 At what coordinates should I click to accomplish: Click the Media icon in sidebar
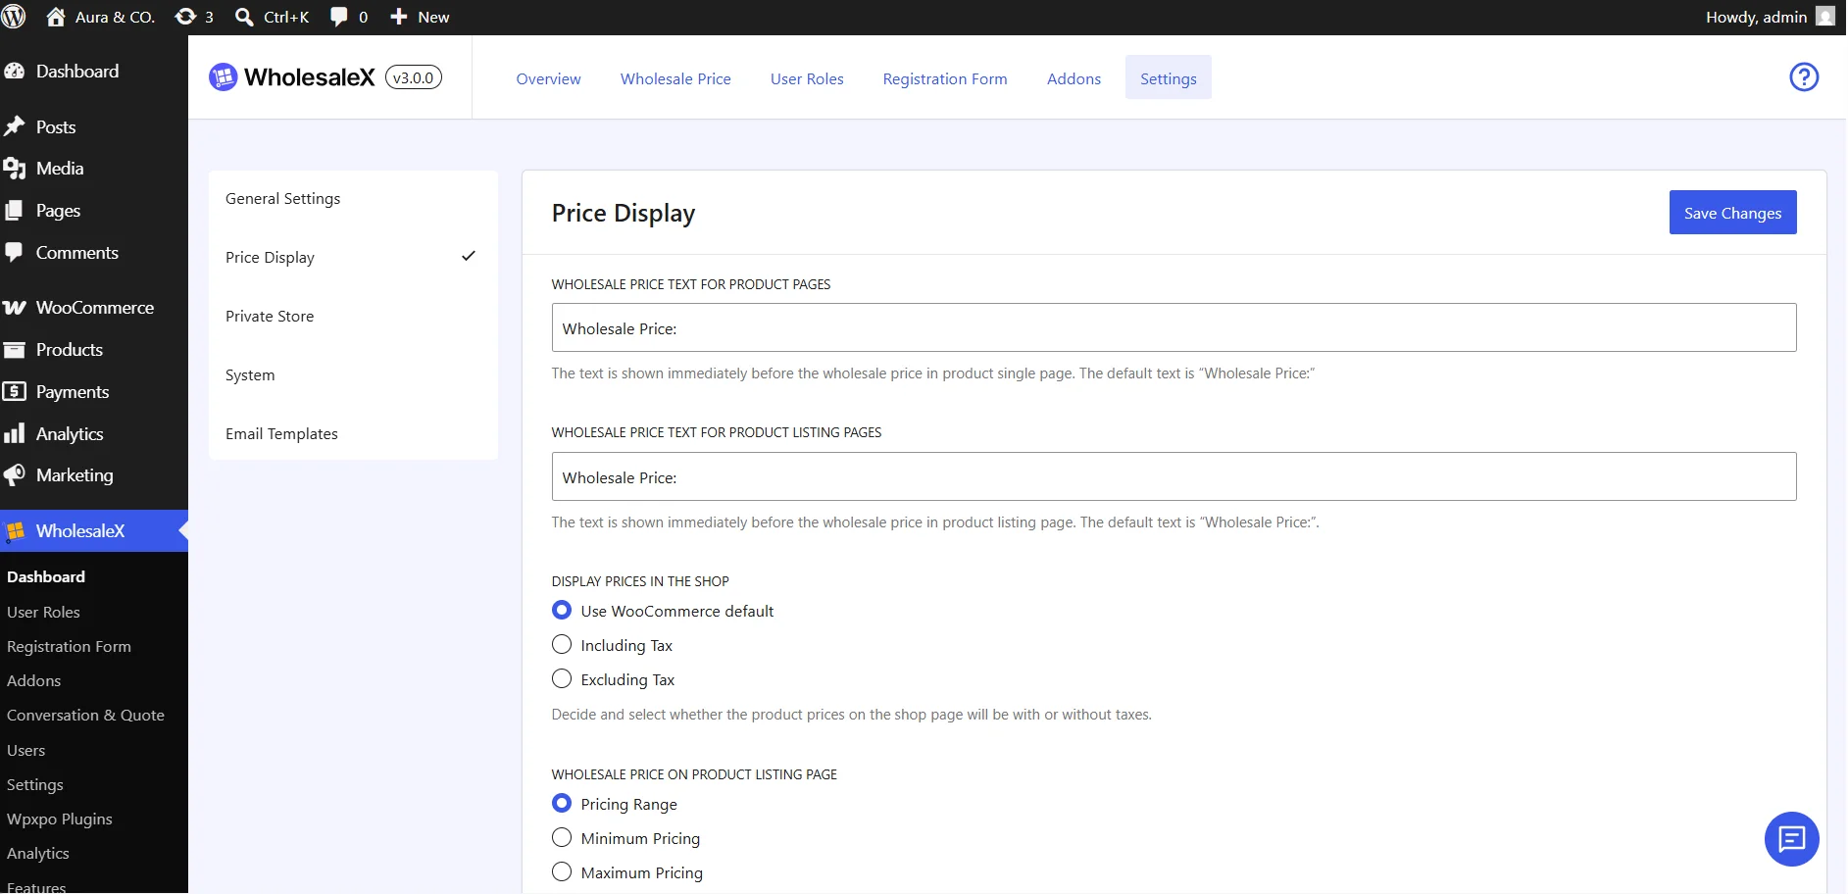(14, 169)
